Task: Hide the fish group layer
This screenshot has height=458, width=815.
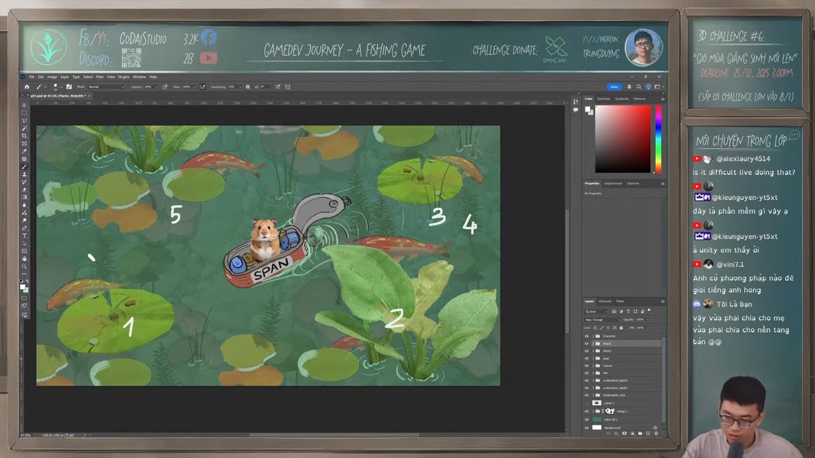Action: (x=586, y=373)
